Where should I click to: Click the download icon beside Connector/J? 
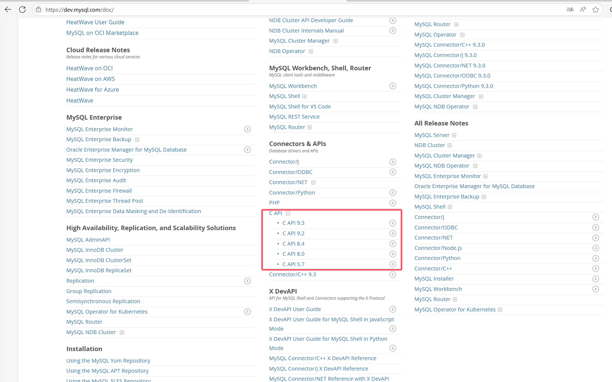[x=393, y=162]
